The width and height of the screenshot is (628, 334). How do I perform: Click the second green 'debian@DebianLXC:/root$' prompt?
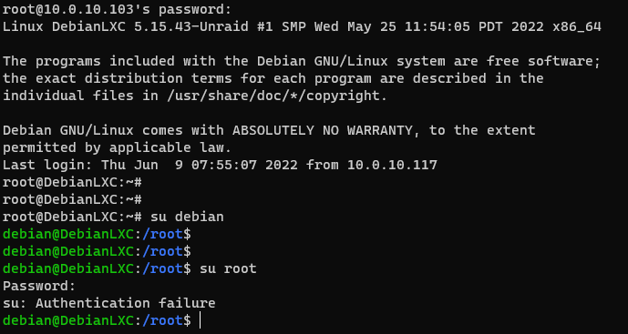(x=97, y=251)
